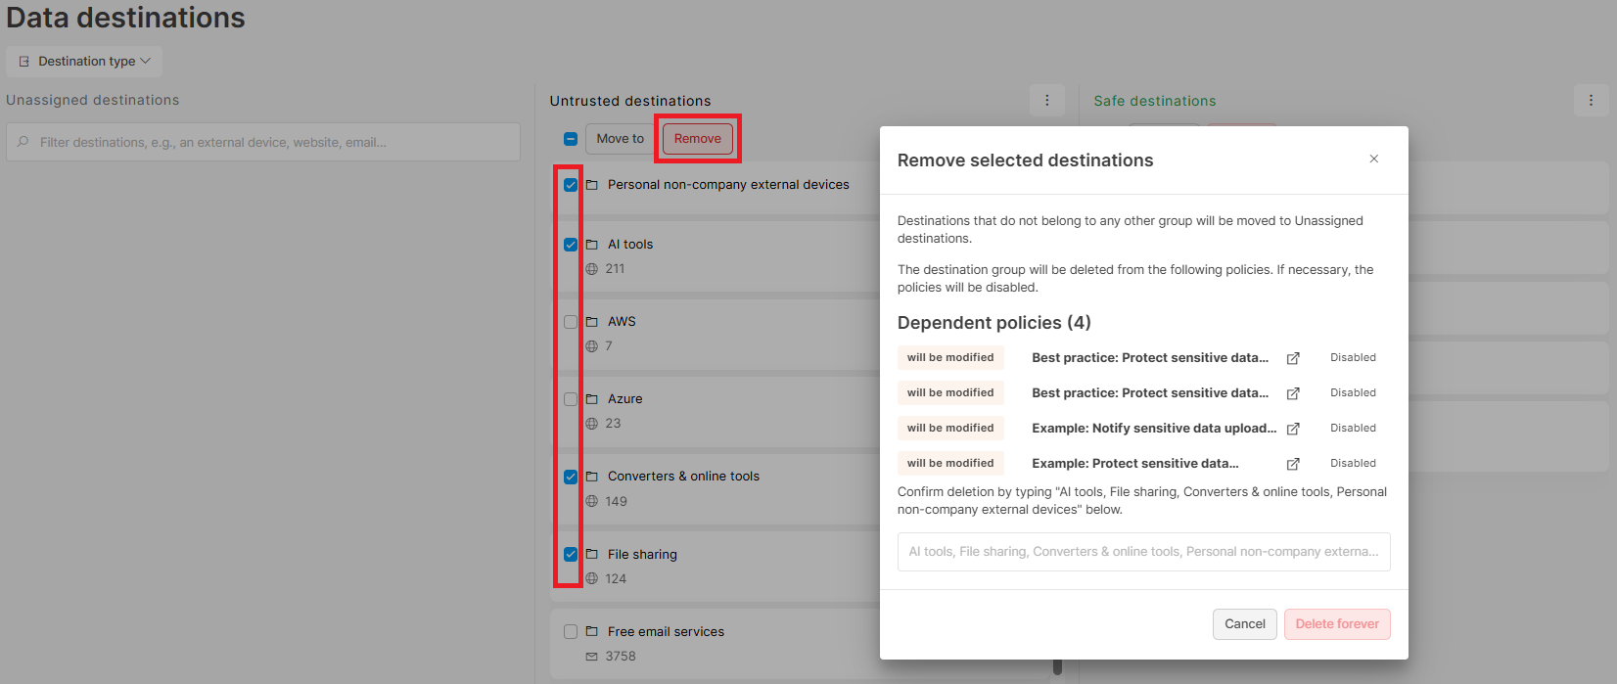
Task: Click the Example: Notify sensitive data upload policy name
Action: pyautogui.click(x=1154, y=429)
